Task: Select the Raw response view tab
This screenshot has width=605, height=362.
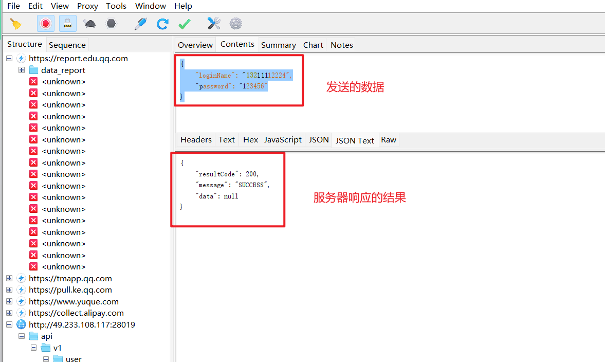Action: click(389, 140)
